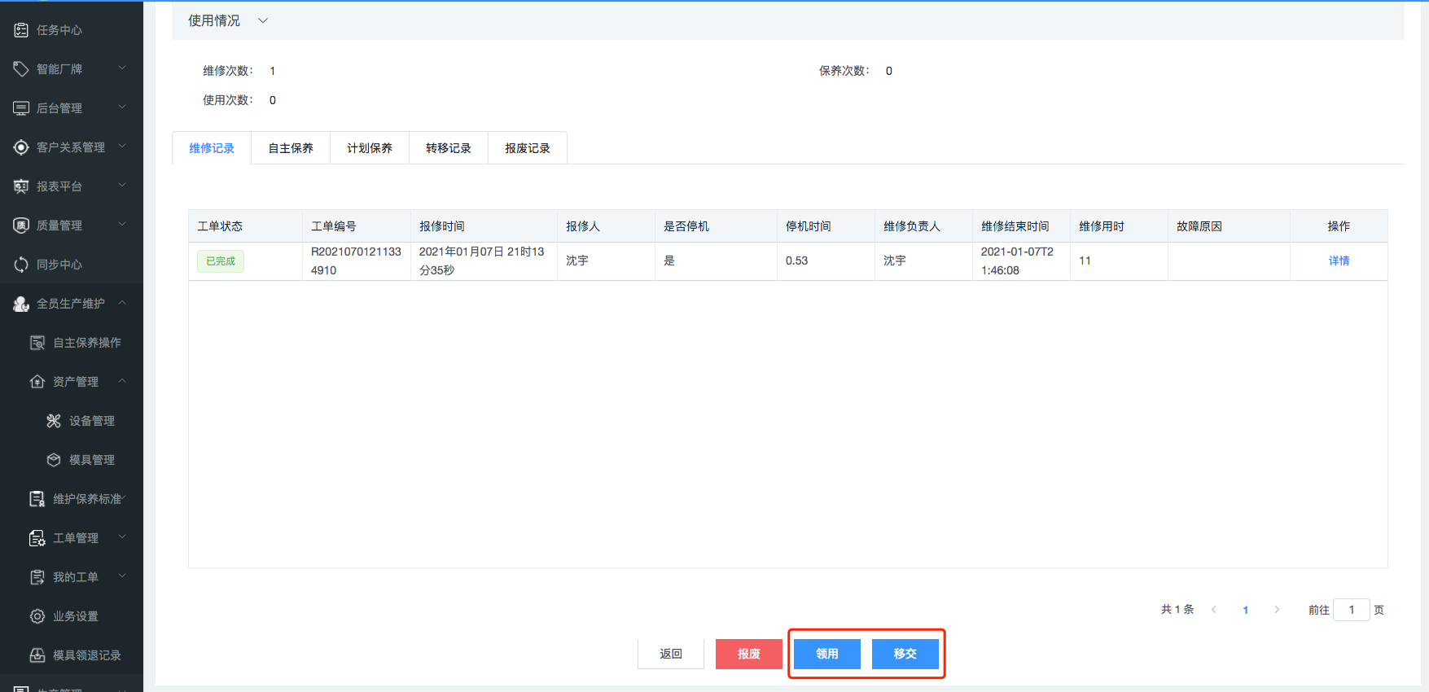1429x692 pixels.
Task: Click the 同步中心 sync icon
Action: tap(21, 265)
